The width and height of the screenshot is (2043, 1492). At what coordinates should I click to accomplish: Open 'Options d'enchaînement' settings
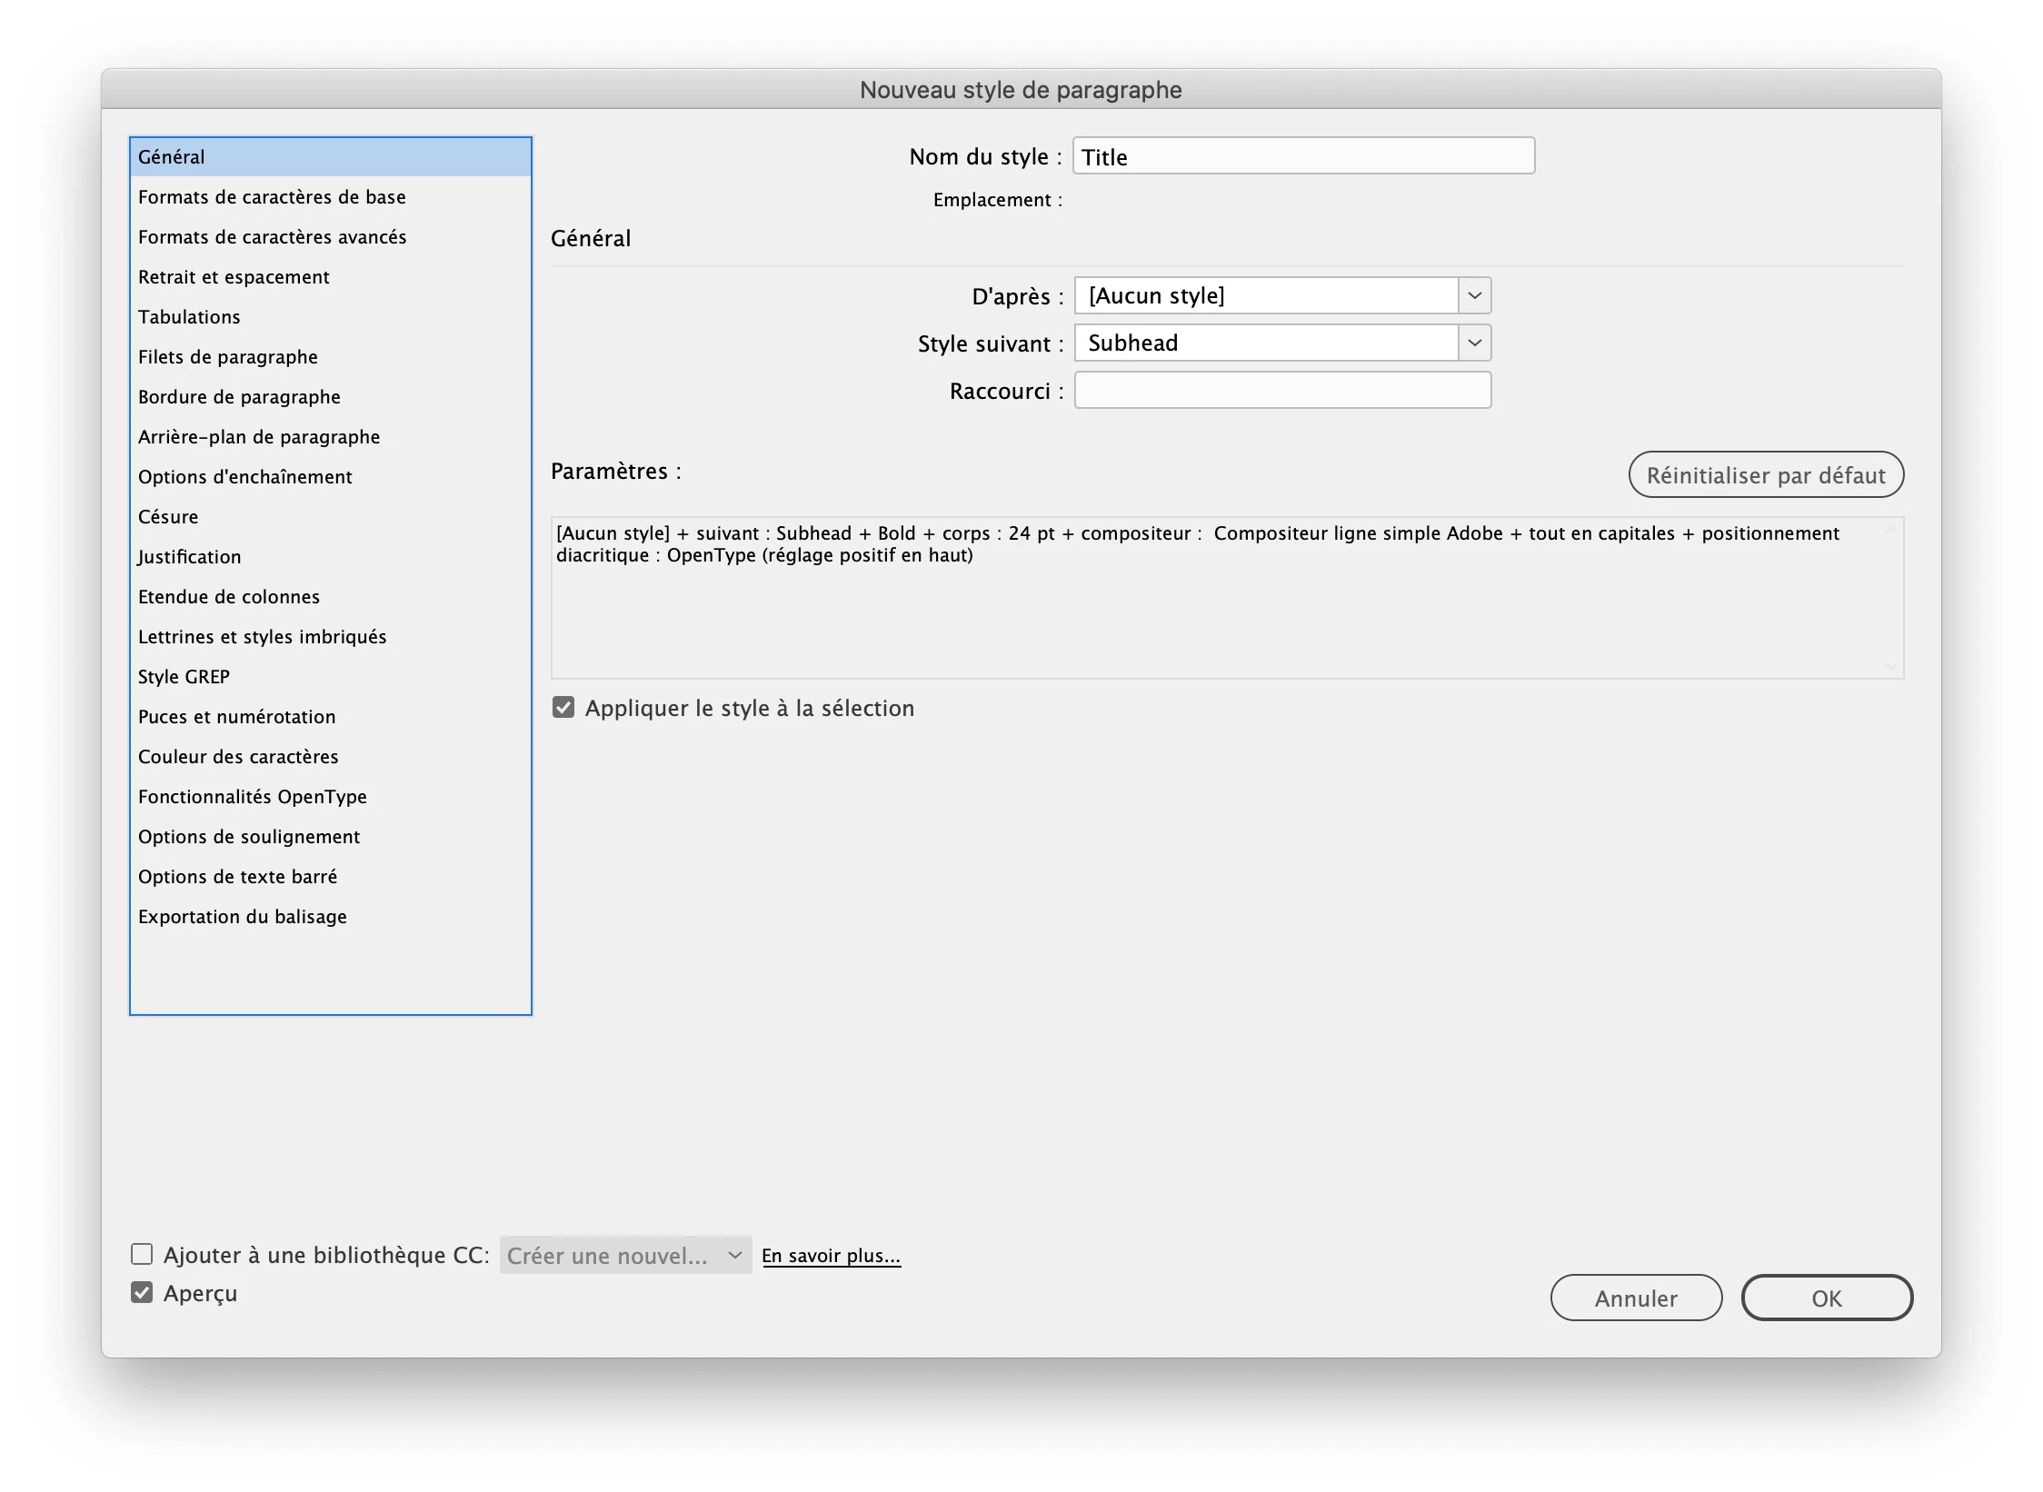244,477
